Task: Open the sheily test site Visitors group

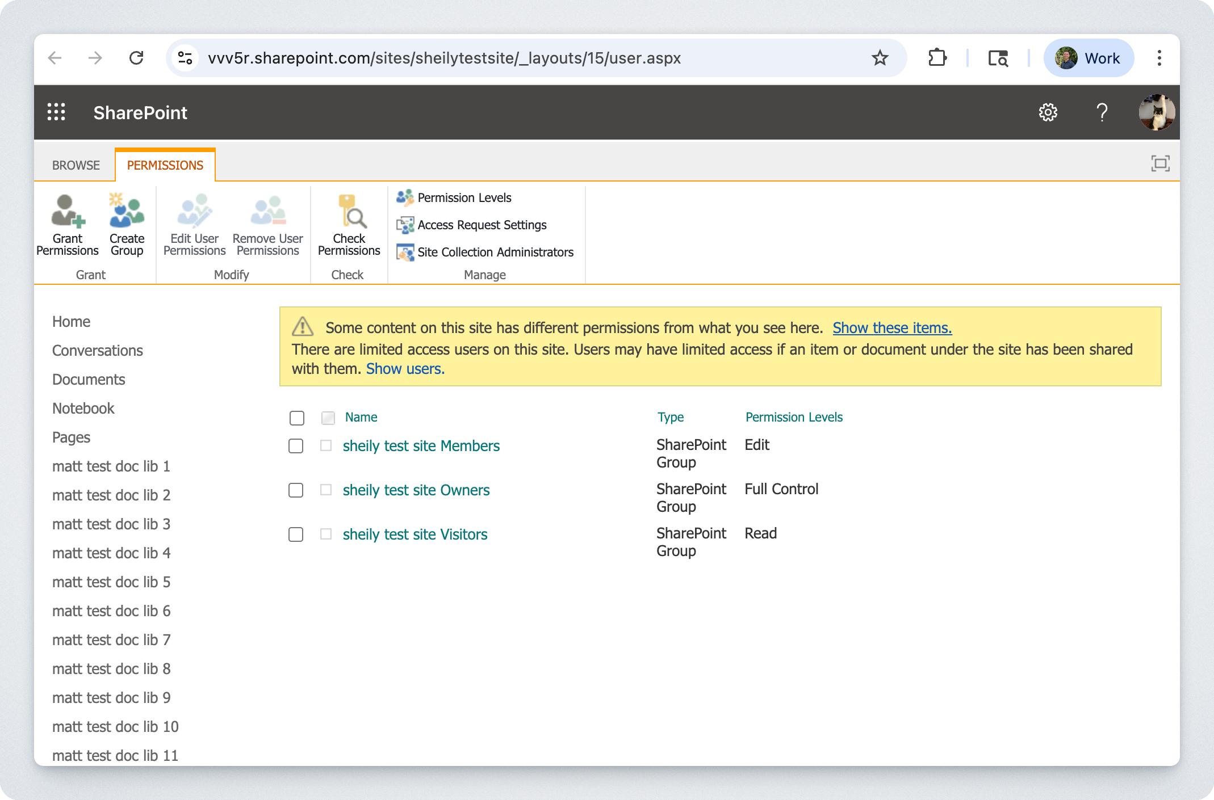Action: pos(415,534)
